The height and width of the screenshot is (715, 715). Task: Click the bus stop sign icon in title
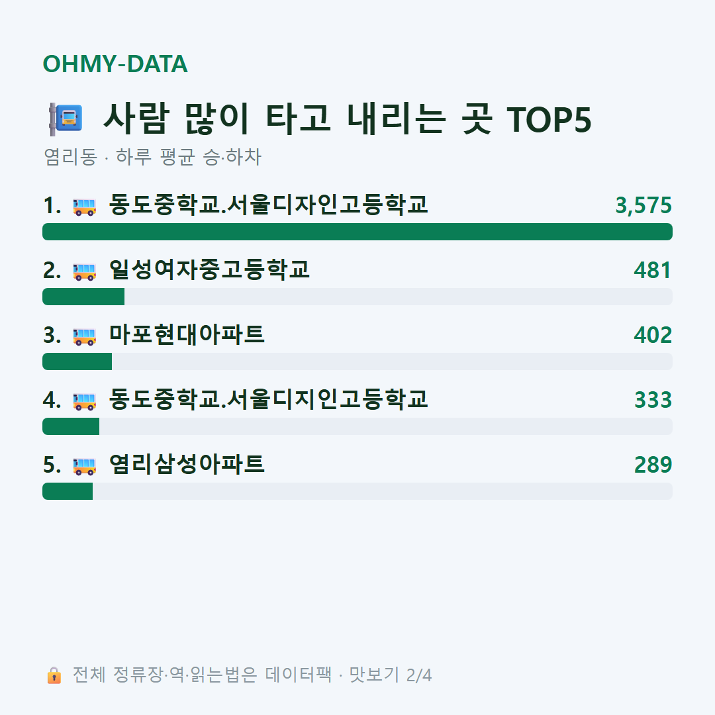point(66,119)
